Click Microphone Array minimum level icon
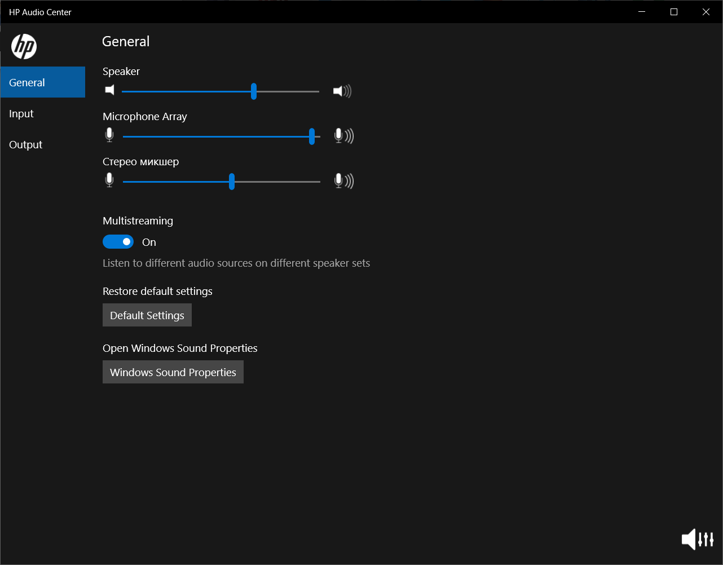Screen dimensions: 723x565 pos(109,135)
